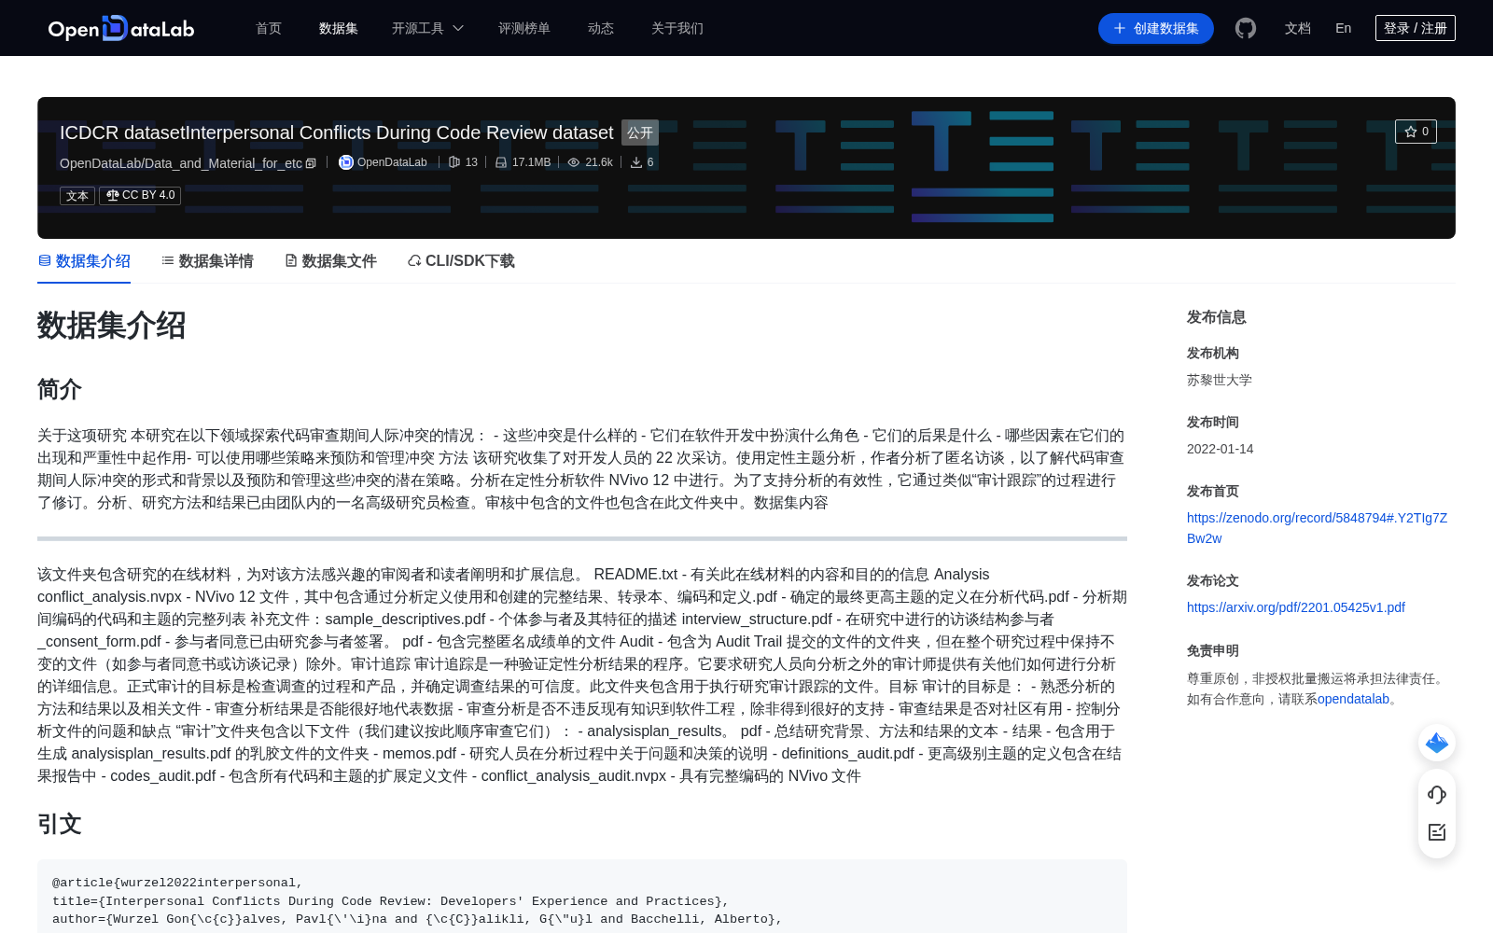Click the plus icon in 创建数据集 button
1493x933 pixels.
point(1120,28)
